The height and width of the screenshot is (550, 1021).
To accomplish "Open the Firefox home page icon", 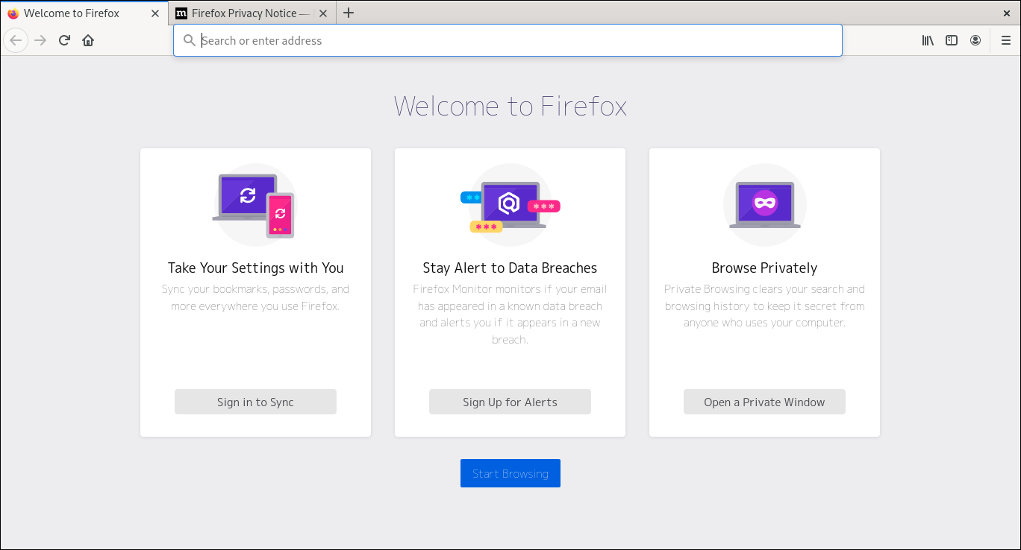I will [x=88, y=40].
